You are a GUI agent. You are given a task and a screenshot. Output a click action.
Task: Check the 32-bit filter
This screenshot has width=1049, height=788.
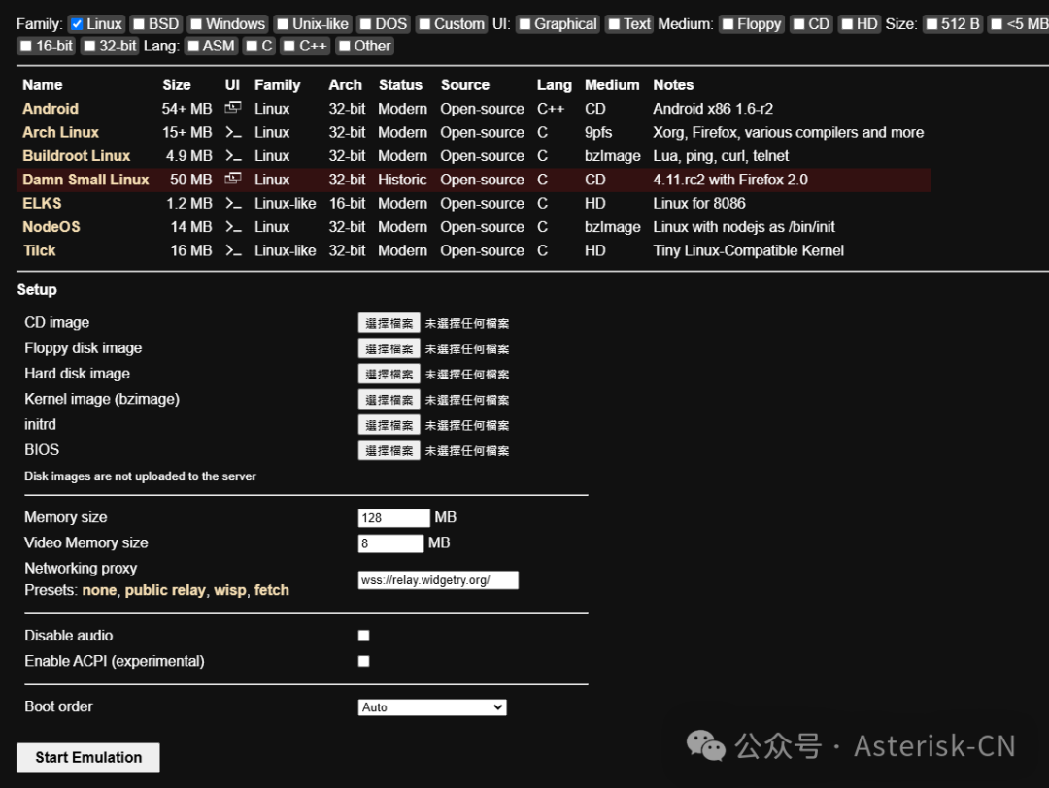click(89, 47)
